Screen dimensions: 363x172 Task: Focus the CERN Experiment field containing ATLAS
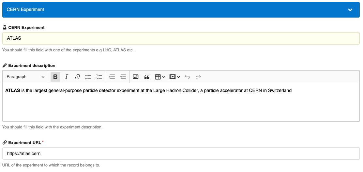(x=181, y=38)
